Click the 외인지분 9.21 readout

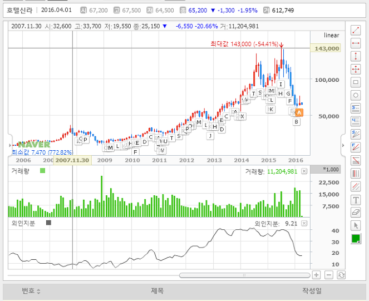276,224
